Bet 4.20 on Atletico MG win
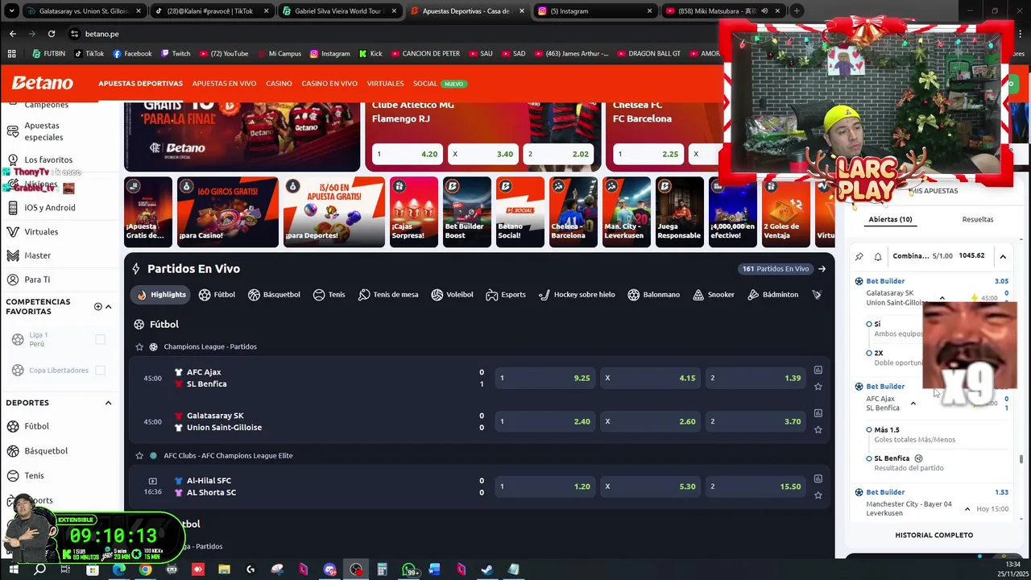 pos(407,154)
